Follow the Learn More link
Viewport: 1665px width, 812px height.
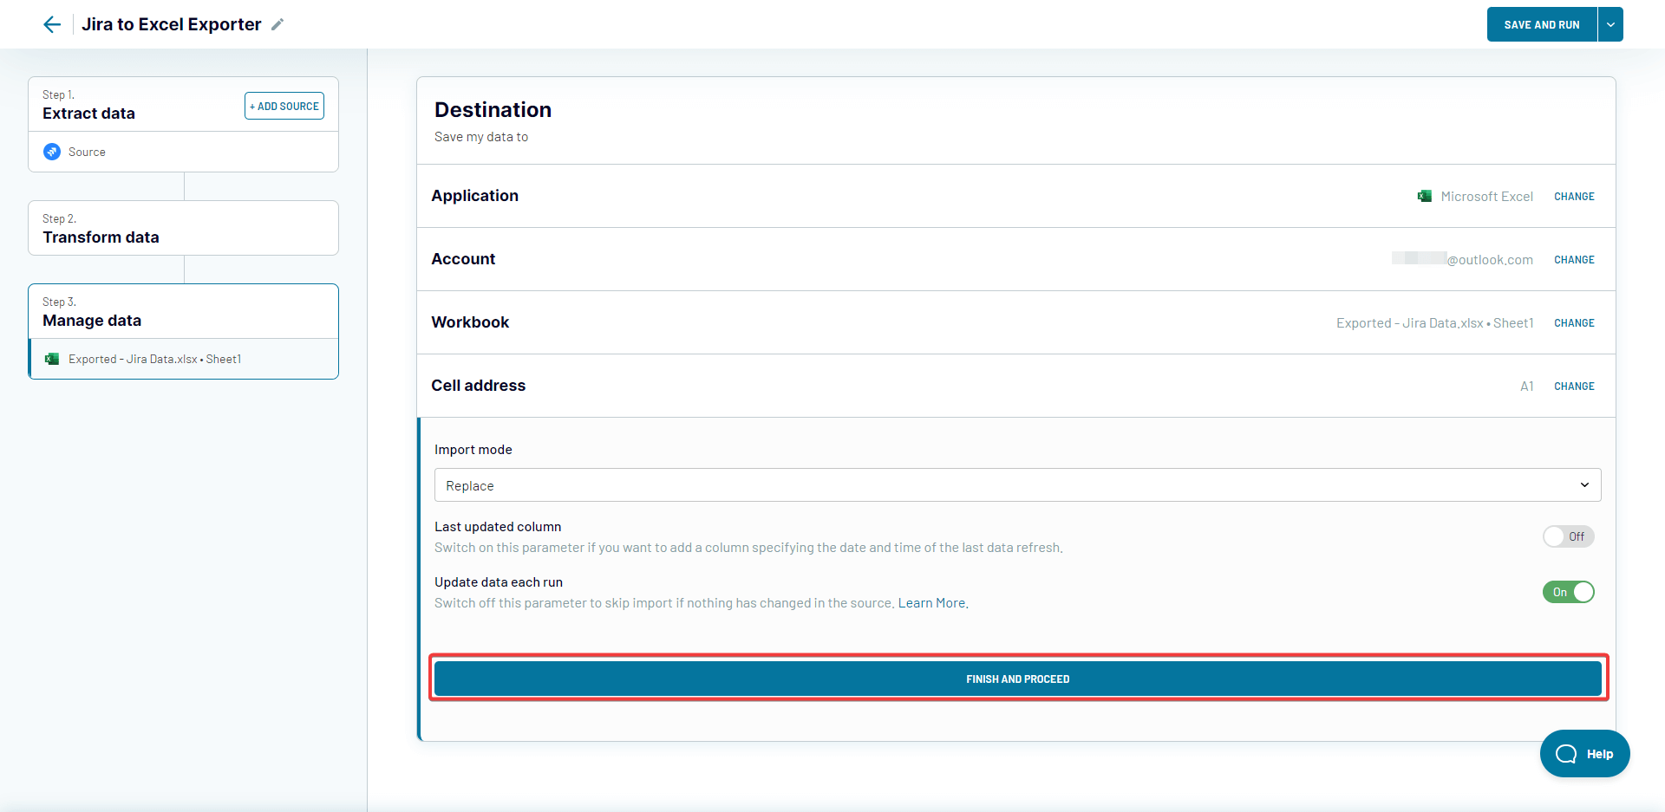(x=932, y=603)
